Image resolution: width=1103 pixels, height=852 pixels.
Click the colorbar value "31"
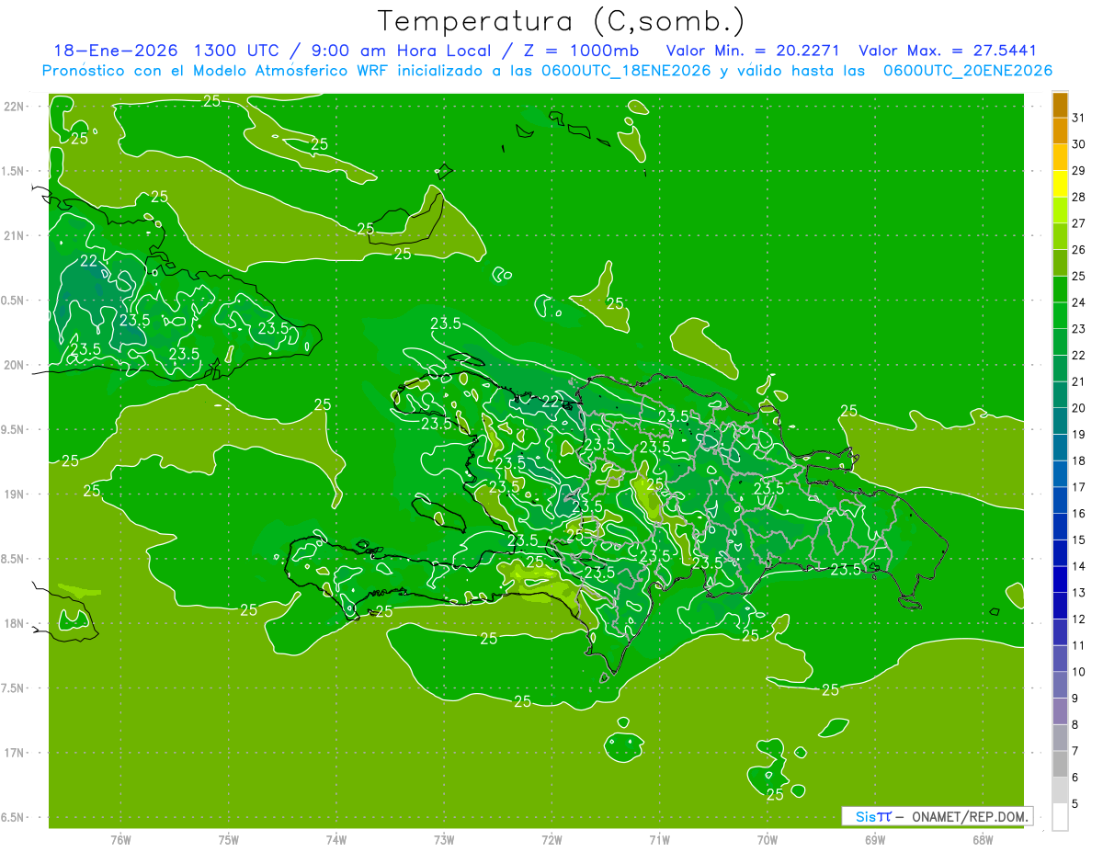(1078, 118)
